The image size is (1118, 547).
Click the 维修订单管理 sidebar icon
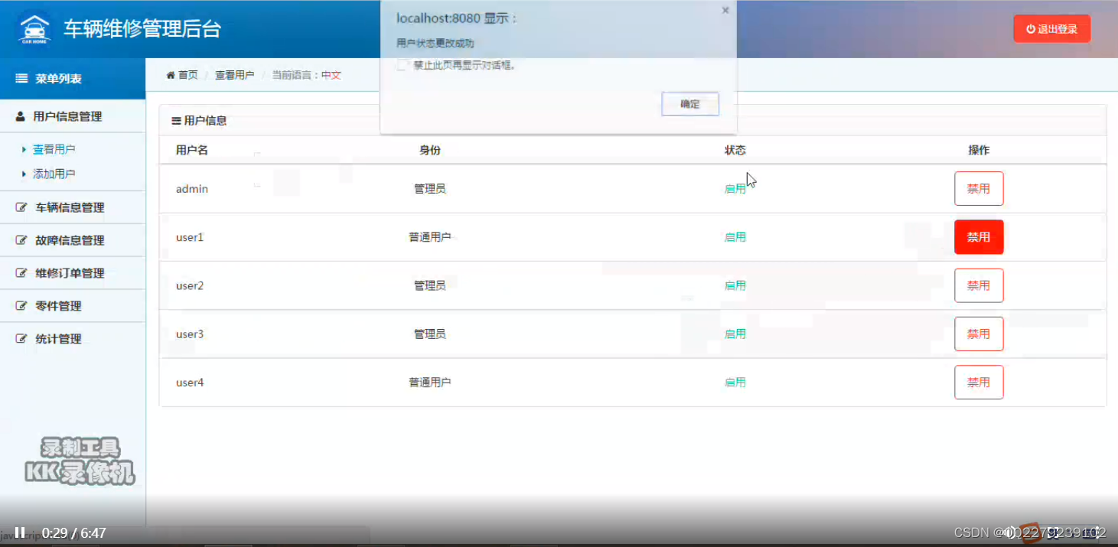click(x=19, y=272)
